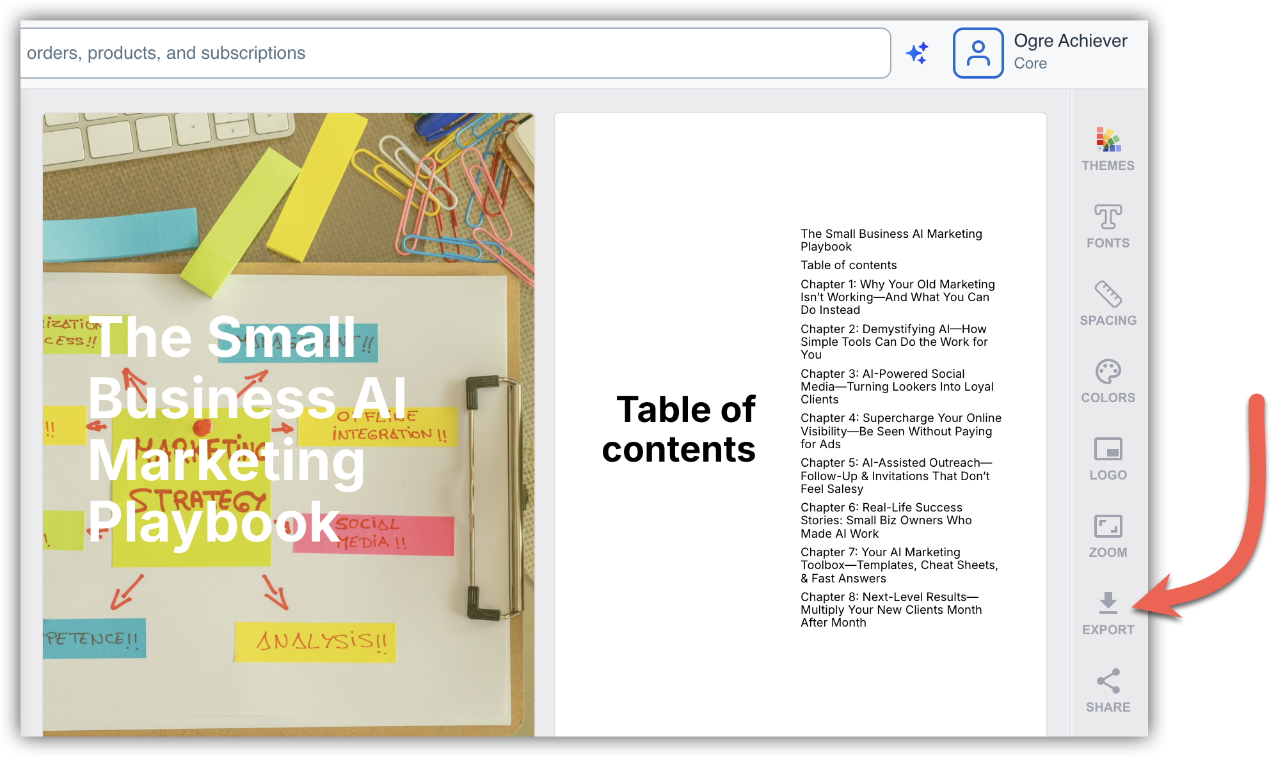The width and height of the screenshot is (1285, 757).
Task: Click Chapter 8 Next-Level Results entry
Action: click(x=891, y=609)
